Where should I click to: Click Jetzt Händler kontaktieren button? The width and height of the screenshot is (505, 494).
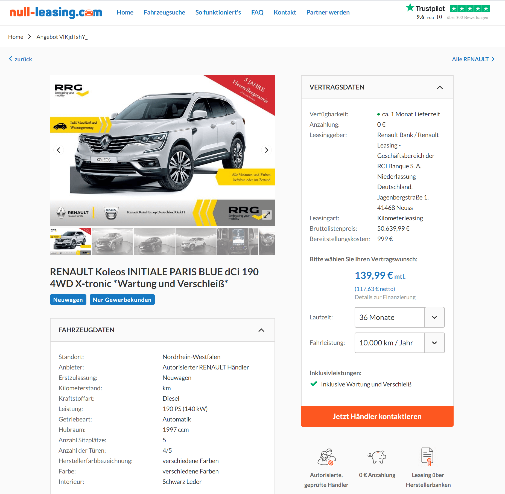[377, 416]
